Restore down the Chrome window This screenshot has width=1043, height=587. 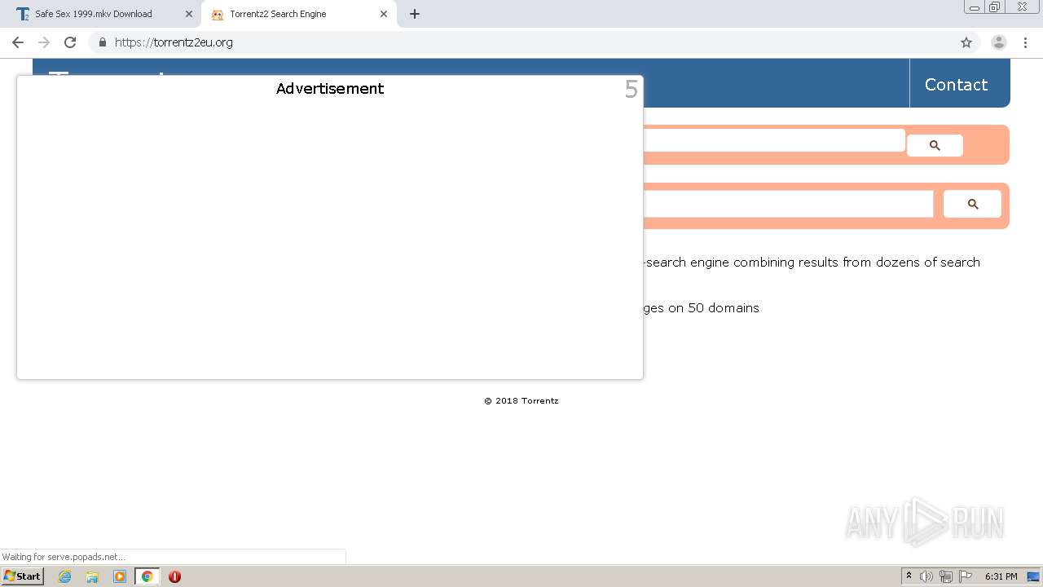coord(995,7)
